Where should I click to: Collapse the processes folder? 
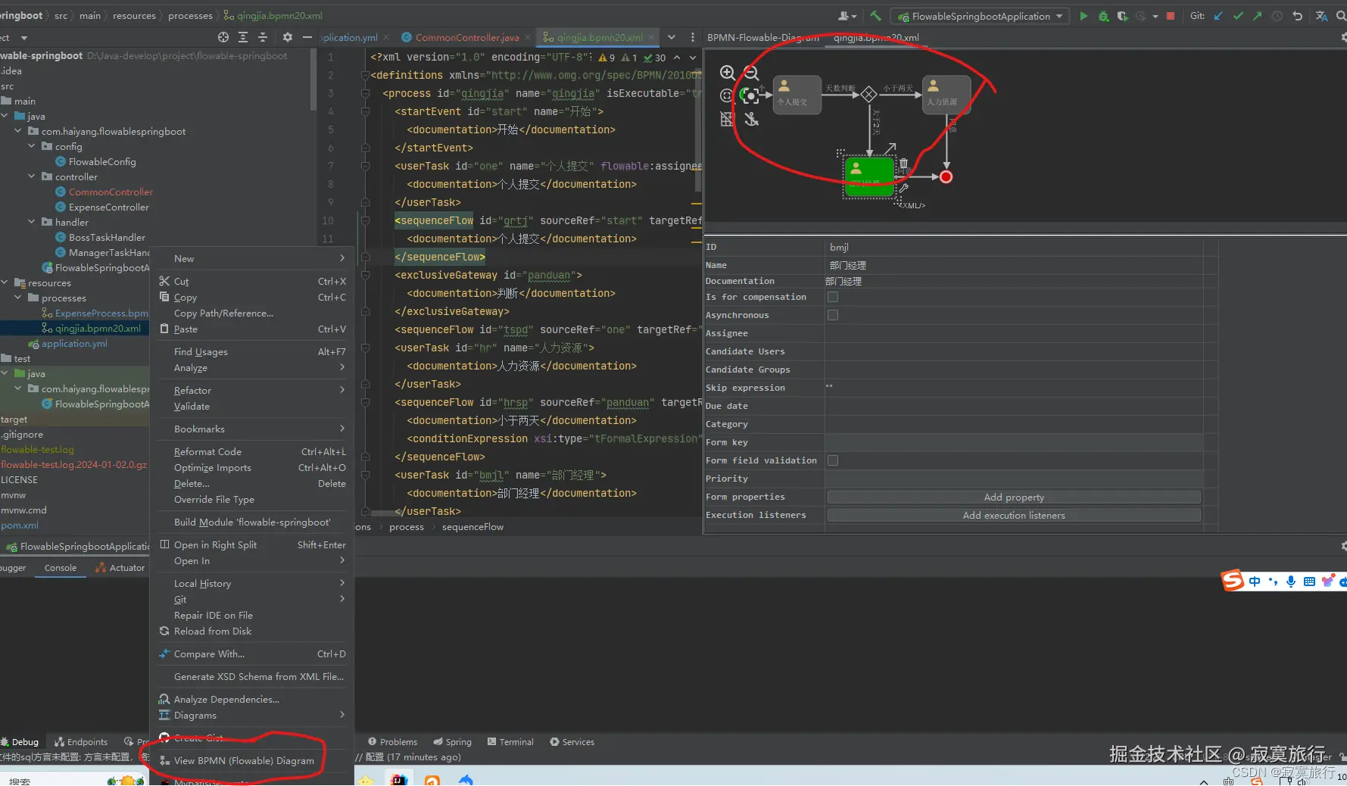tap(18, 298)
